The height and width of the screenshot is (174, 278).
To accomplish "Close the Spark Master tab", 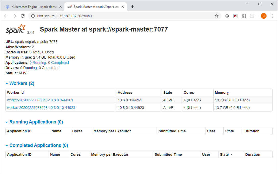I will point(123,7).
